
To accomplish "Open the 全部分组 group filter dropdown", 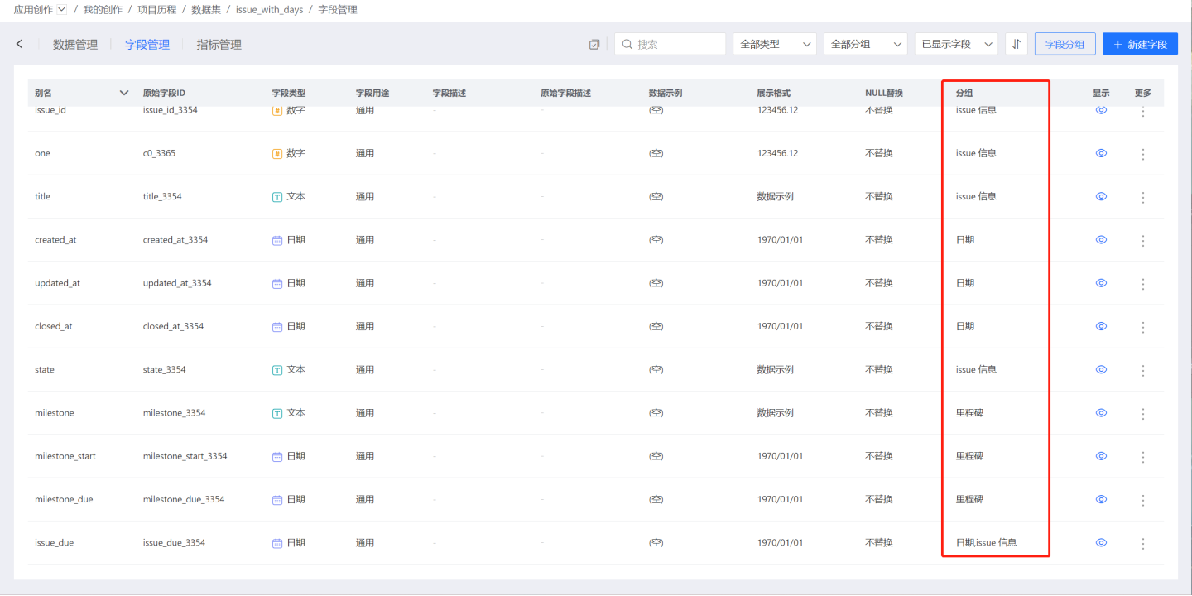I will click(865, 44).
